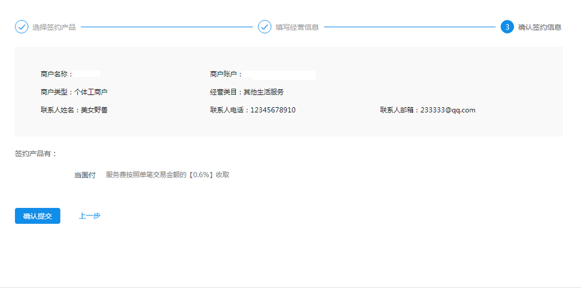Image resolution: width=581 pixels, height=288 pixels.
Task: Click the checkmark icon beside 选择签约产品
Action: [x=21, y=27]
